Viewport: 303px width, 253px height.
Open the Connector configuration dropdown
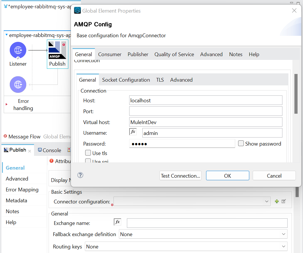(x=192, y=201)
